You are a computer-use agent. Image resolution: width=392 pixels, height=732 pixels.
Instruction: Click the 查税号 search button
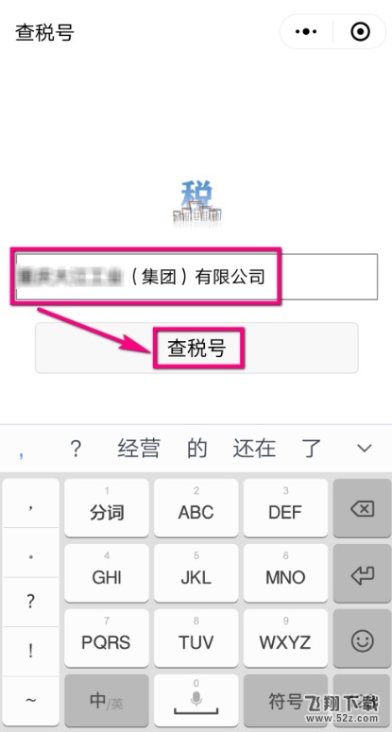click(x=196, y=348)
